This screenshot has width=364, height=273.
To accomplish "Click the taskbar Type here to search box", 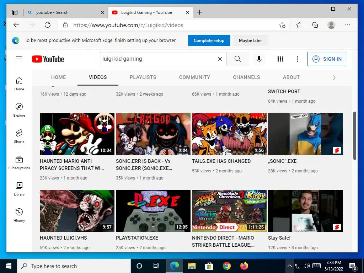I will click(74, 266).
